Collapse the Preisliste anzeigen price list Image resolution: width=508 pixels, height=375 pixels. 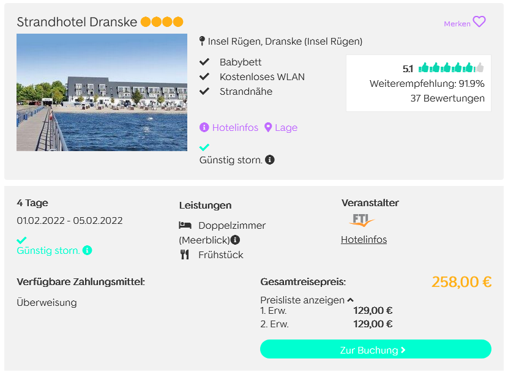[x=307, y=300]
